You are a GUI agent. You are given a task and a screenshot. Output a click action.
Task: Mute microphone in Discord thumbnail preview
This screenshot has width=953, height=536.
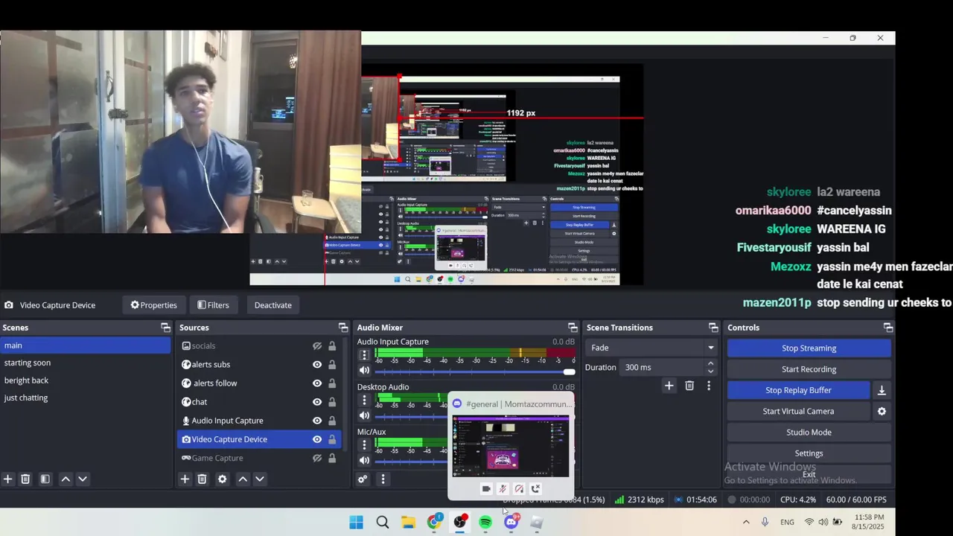coord(503,489)
